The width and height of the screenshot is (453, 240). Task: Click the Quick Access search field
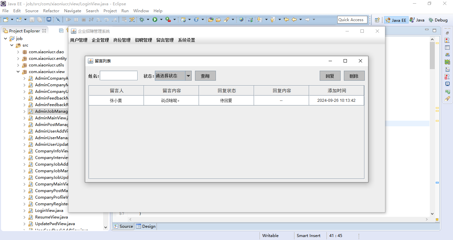pos(352,20)
